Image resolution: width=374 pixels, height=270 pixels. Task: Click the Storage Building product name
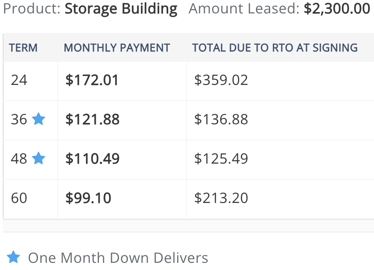pos(121,9)
